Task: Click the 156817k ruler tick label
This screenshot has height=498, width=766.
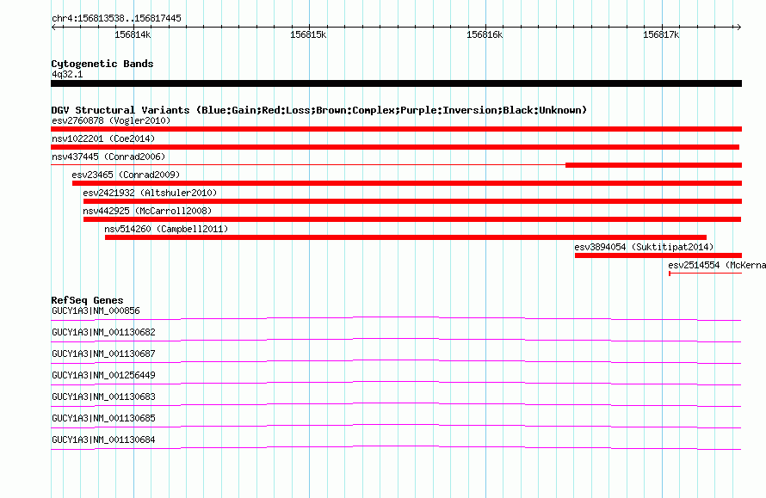Action: pos(661,34)
